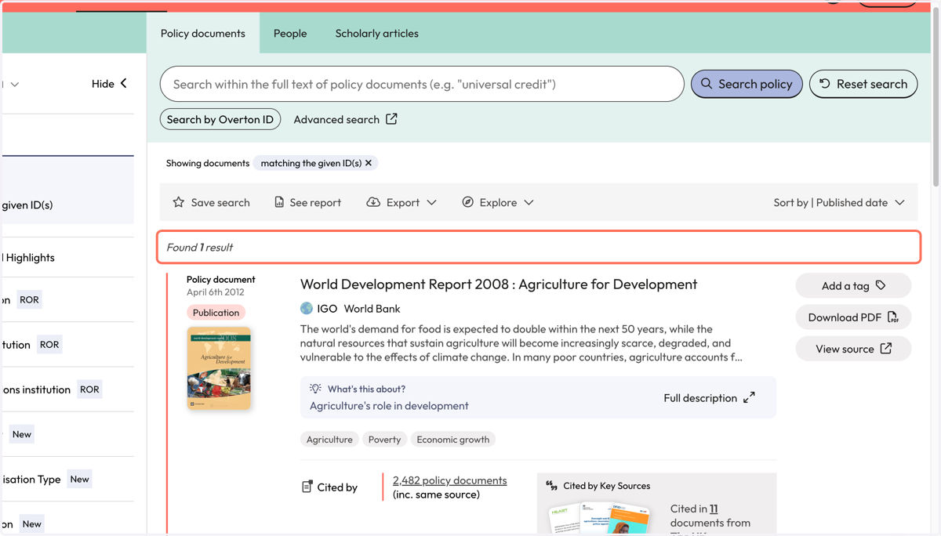Remove the 'matching the given ID(s)' filter
Image resolution: width=941 pixels, height=536 pixels.
369,163
